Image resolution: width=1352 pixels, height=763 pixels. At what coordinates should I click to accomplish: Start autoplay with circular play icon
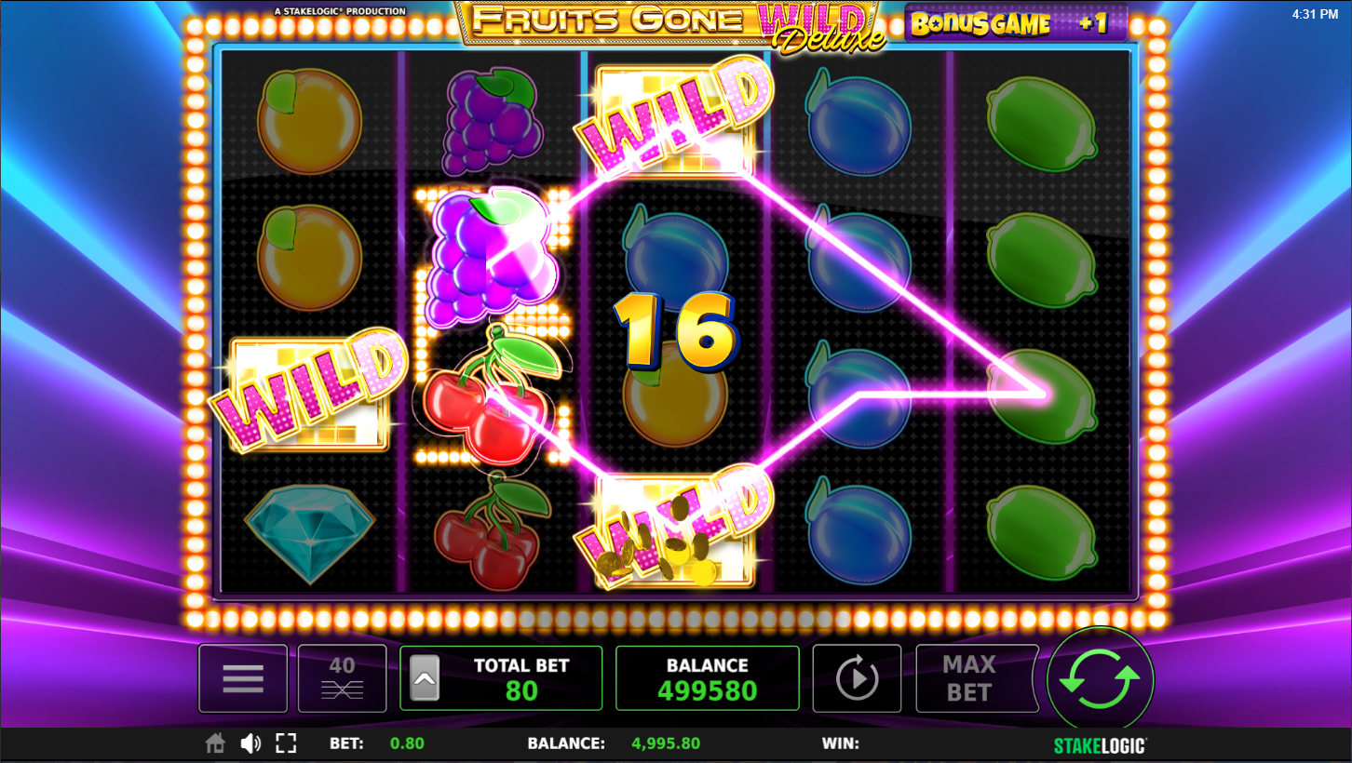point(857,678)
